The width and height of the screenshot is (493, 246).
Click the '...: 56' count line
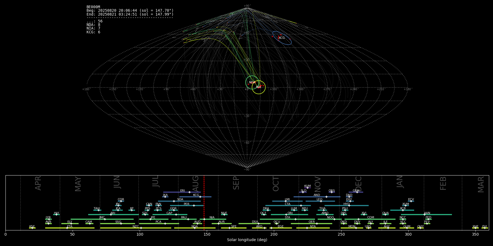click(94, 21)
